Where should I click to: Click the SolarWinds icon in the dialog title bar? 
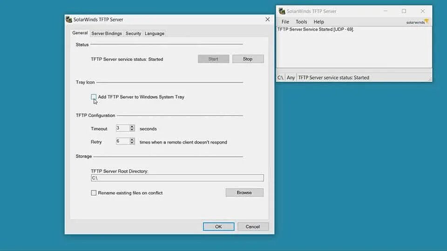coord(69,20)
